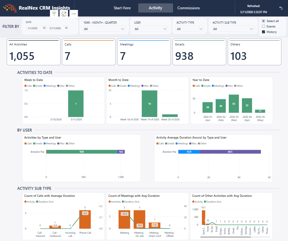This screenshot has width=288, height=241.
Task: Click the start date input field 1/1/2025
Action: [35, 28]
